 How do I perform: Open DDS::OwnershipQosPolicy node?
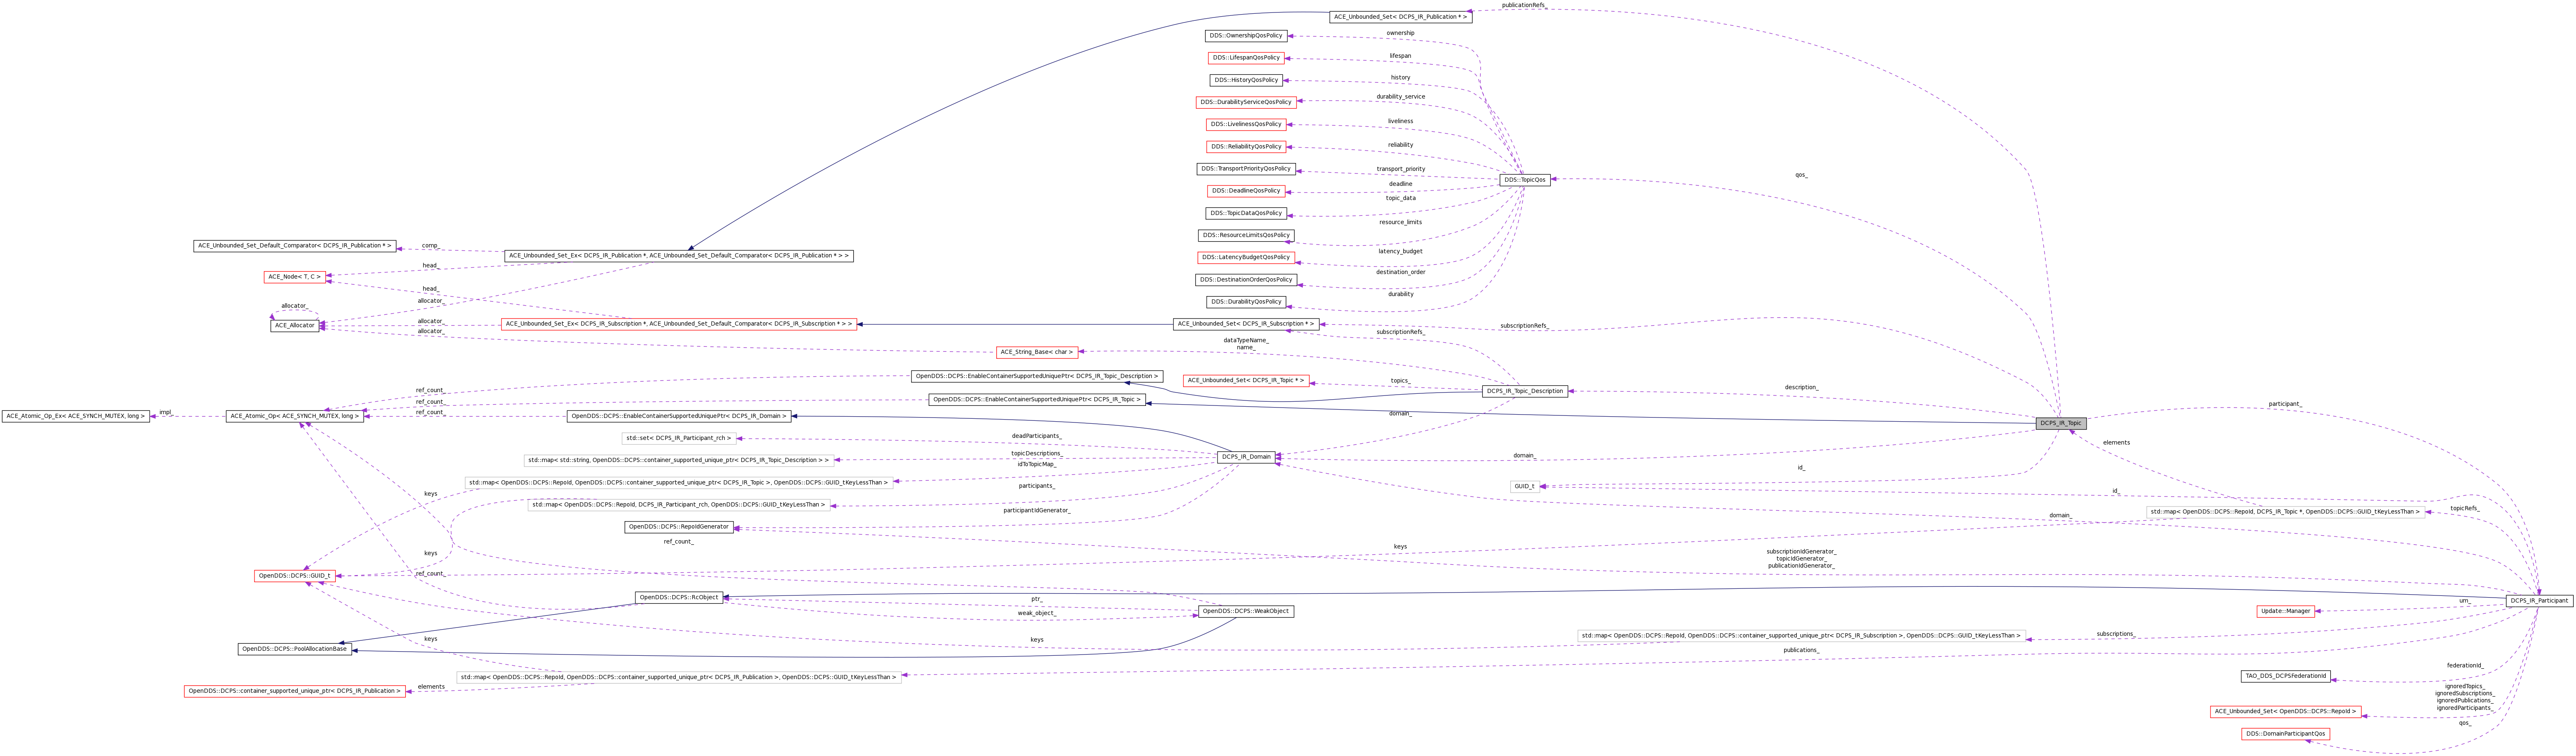[x=1246, y=36]
